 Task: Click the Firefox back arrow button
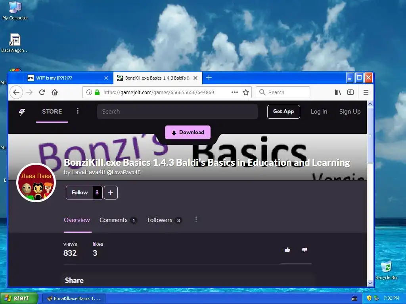(x=16, y=92)
